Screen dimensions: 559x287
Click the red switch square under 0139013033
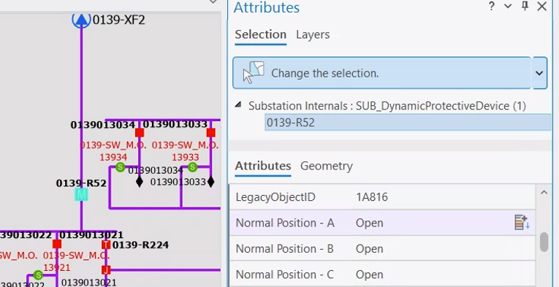(x=210, y=133)
